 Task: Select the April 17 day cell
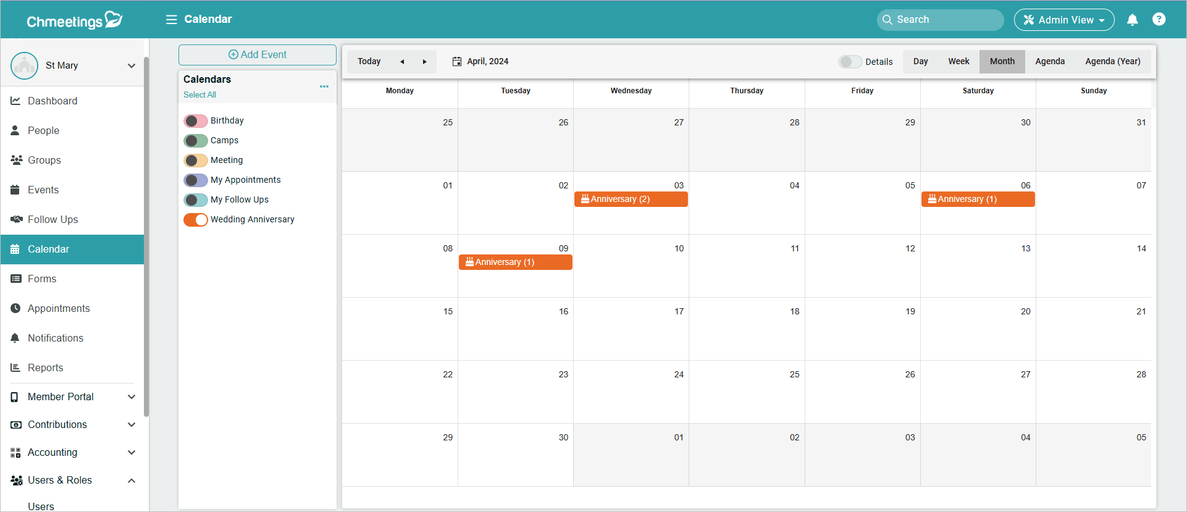(x=631, y=329)
